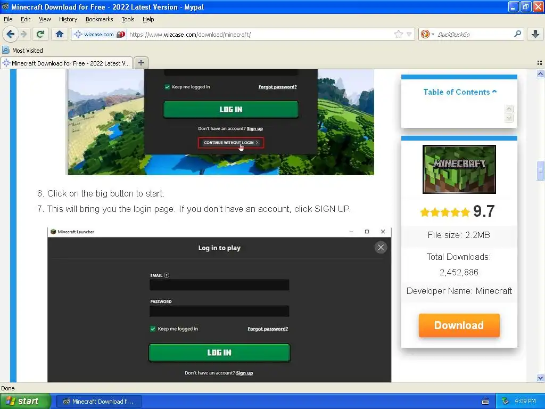Click the vertical scrollbar thumb
545x409 pixels.
[x=540, y=171]
